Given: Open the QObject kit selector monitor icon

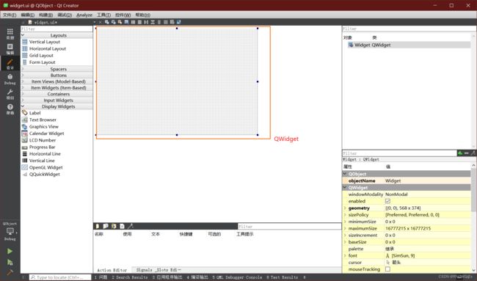Looking at the screenshot, I should click(10, 231).
